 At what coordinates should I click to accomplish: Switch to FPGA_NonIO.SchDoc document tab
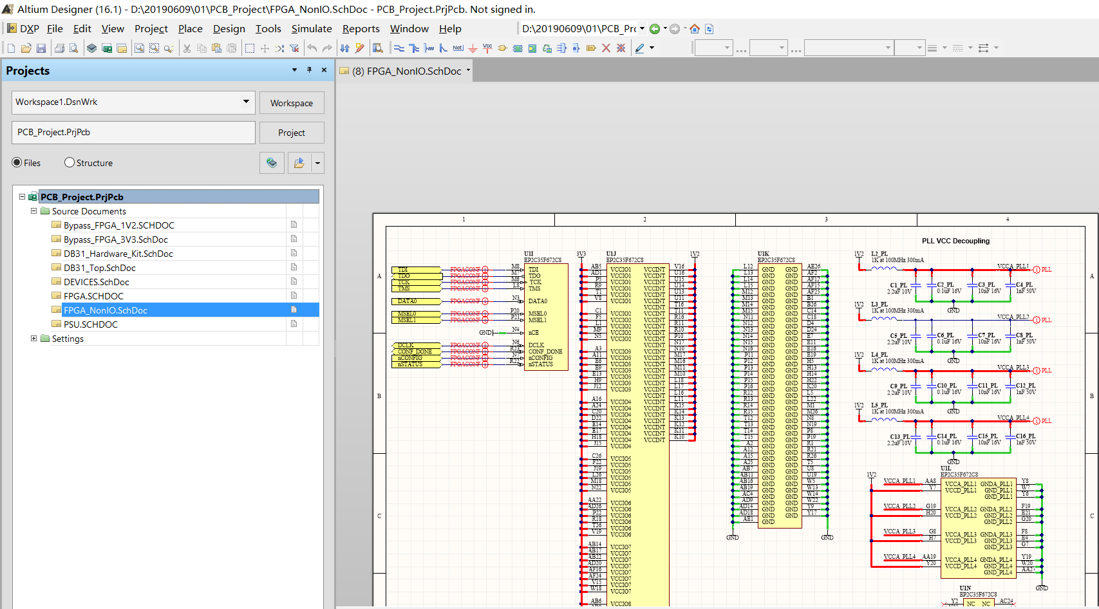tap(406, 71)
